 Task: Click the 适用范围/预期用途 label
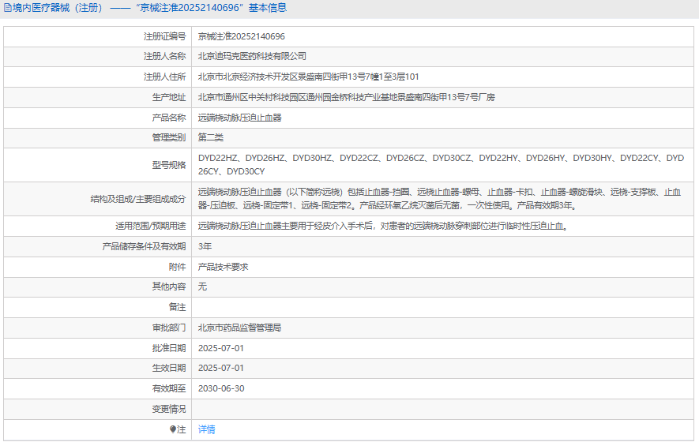(150, 226)
